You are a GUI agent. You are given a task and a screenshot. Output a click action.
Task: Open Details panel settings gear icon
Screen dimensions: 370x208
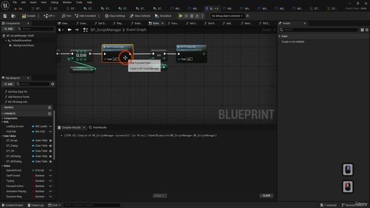click(x=367, y=30)
